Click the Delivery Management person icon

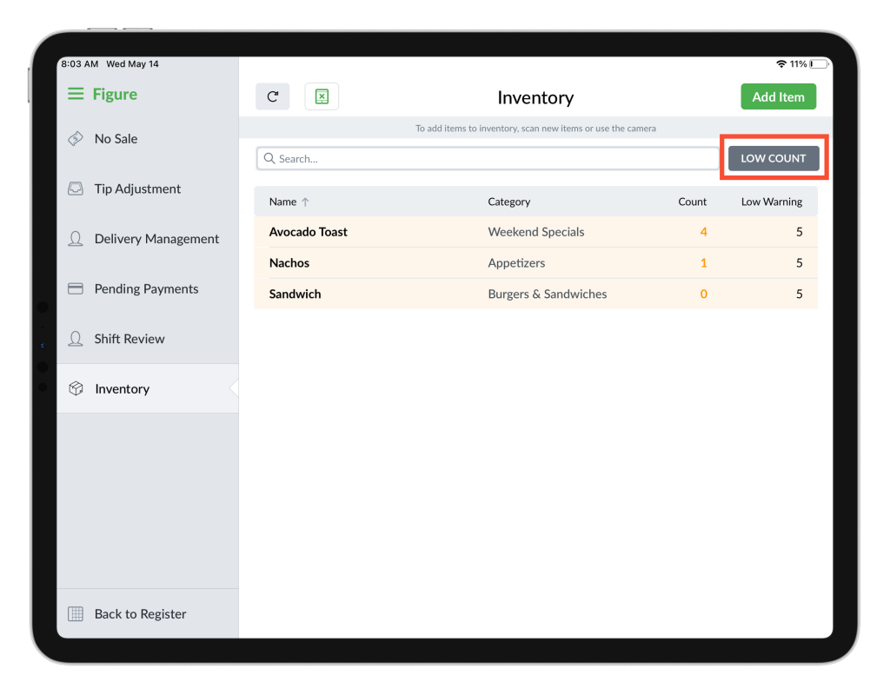[76, 238]
